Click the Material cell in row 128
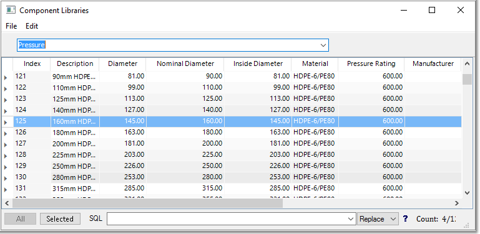Screen dimensions: 480x234 [x=315, y=155]
